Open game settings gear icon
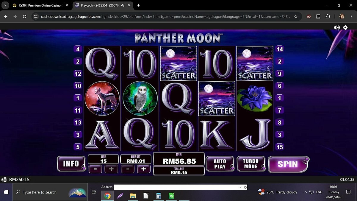357x201 pixels. 345,27
